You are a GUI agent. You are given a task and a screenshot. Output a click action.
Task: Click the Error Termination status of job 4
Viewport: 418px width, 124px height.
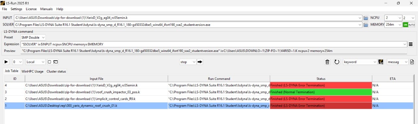321,85
